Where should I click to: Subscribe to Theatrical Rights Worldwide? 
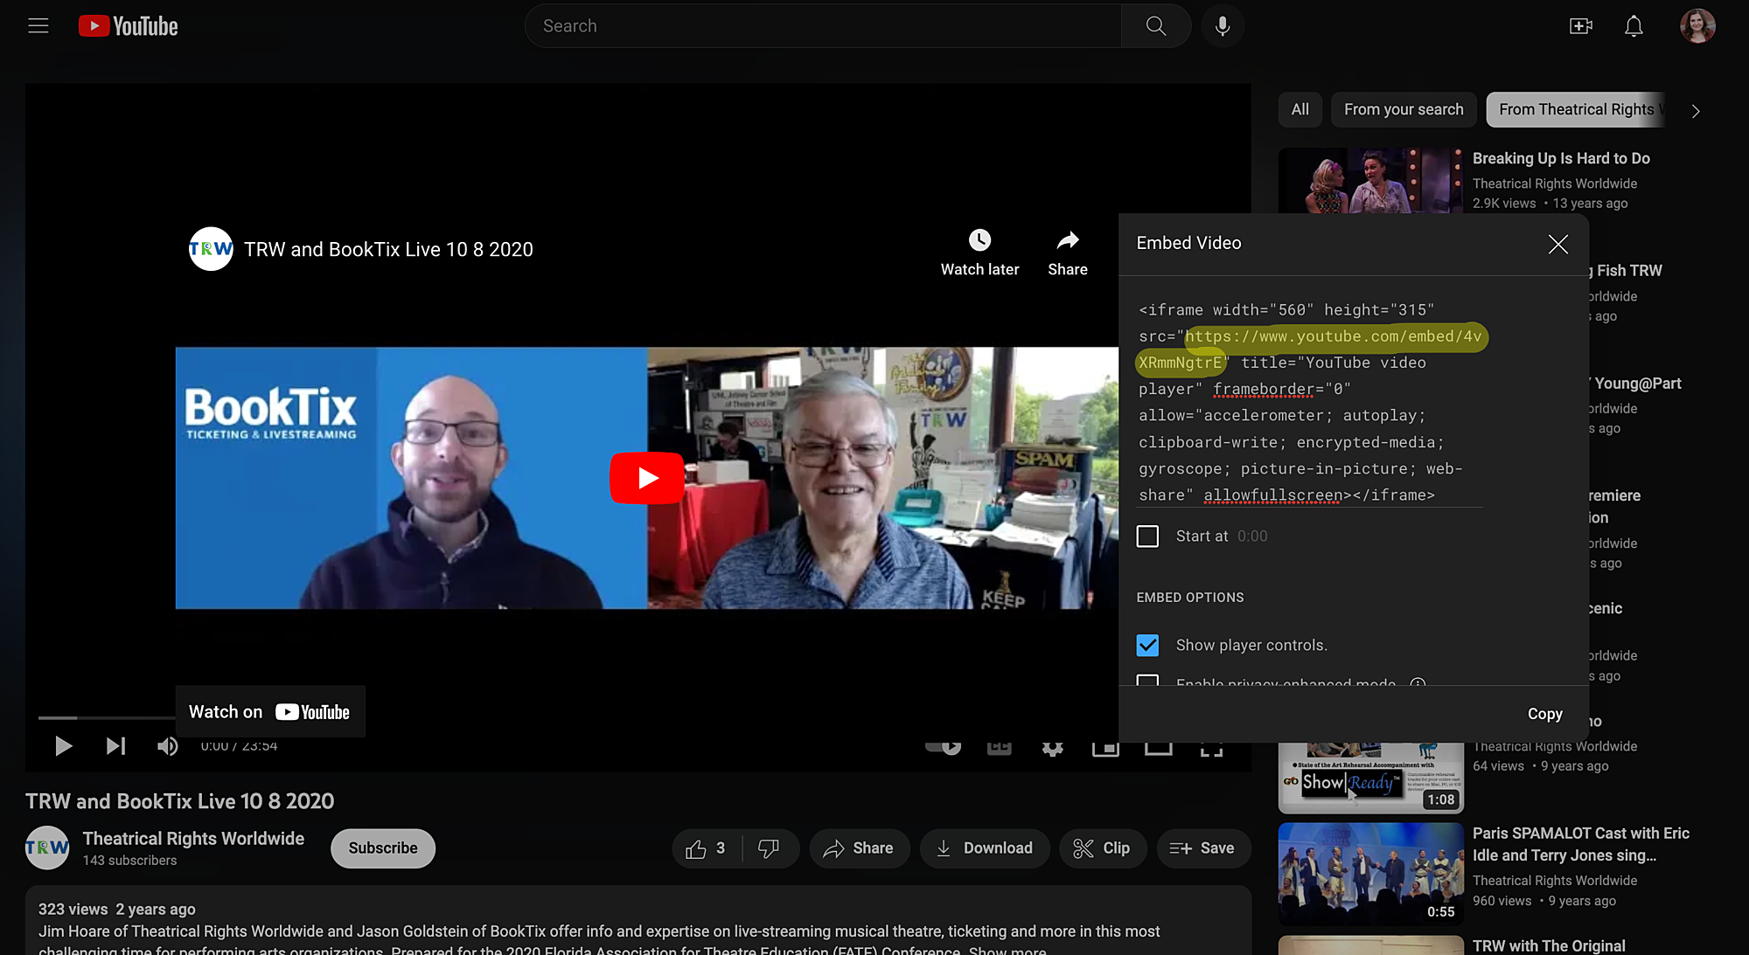(x=383, y=848)
